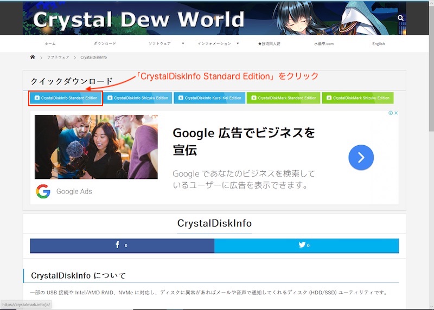Open the ad info icon

tap(391, 113)
